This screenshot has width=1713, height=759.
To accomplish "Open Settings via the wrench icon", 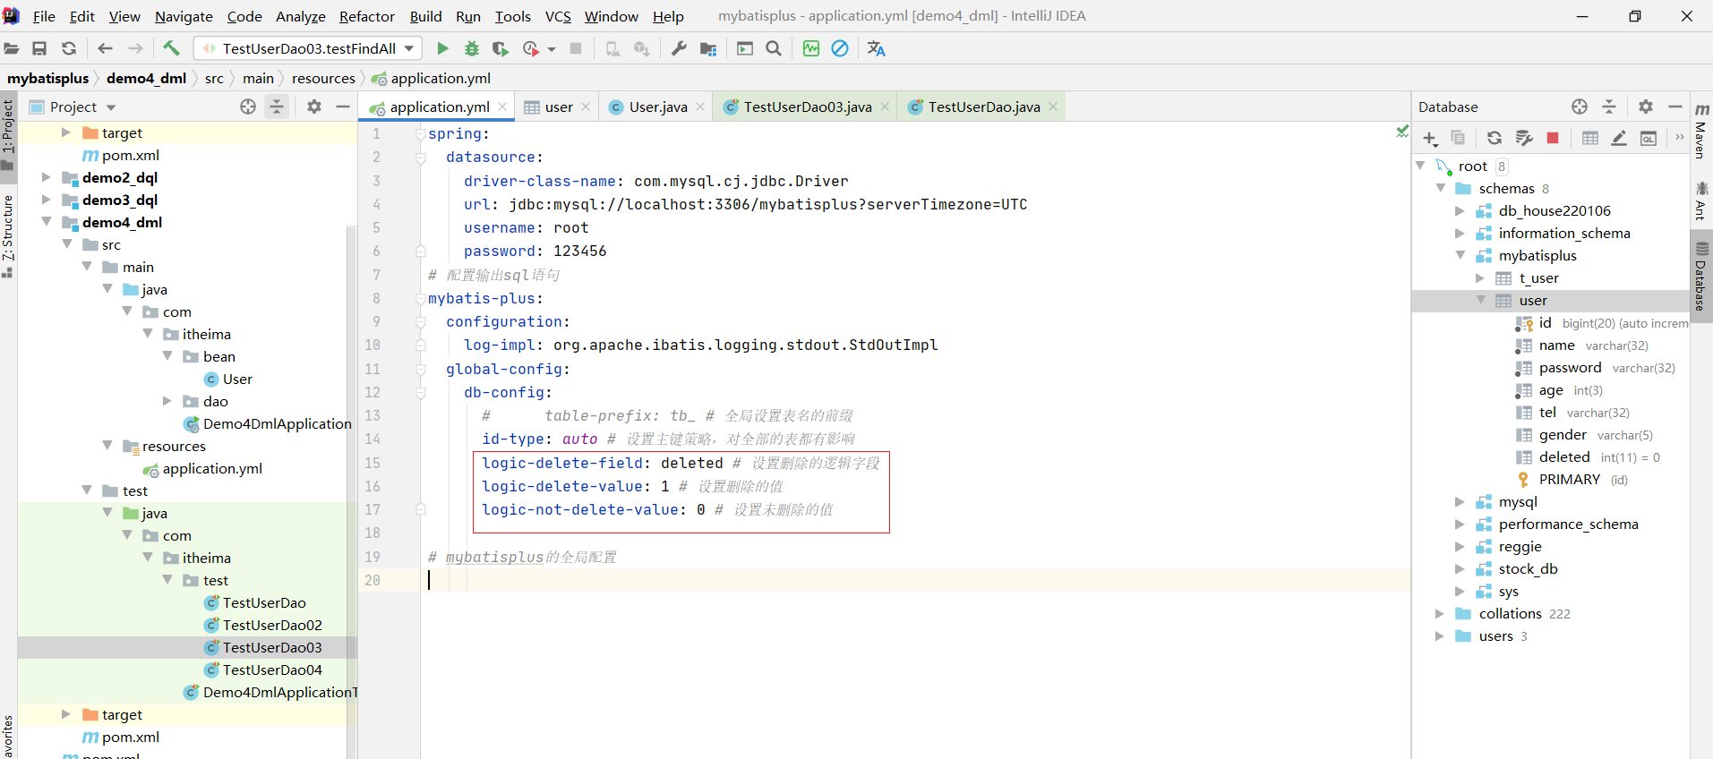I will [679, 48].
